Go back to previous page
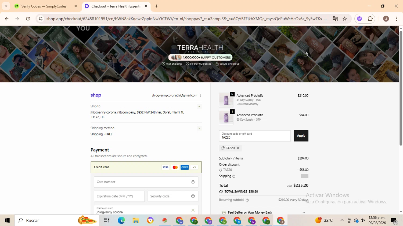 click(7, 18)
